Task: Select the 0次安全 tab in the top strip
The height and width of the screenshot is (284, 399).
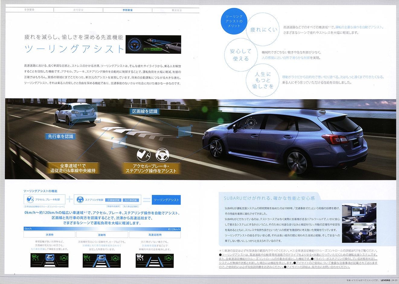Action: pos(30,10)
